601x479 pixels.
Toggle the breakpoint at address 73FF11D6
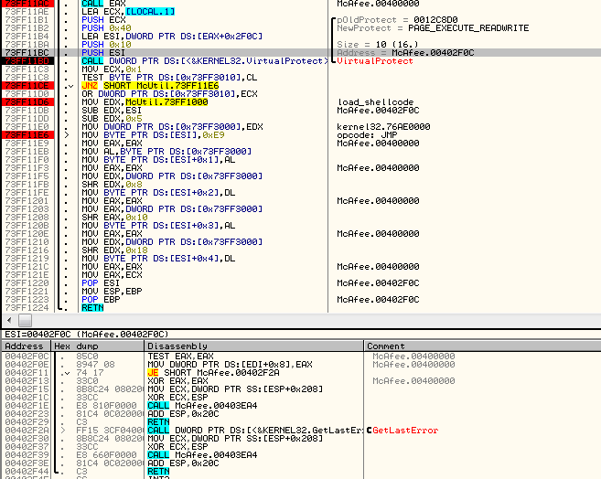[29, 101]
